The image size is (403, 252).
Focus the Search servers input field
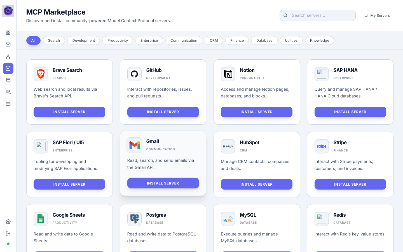coord(318,15)
